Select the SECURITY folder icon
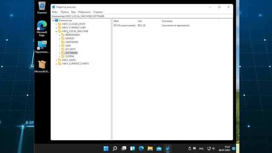The image size is (272, 153). pyautogui.click(x=63, y=49)
